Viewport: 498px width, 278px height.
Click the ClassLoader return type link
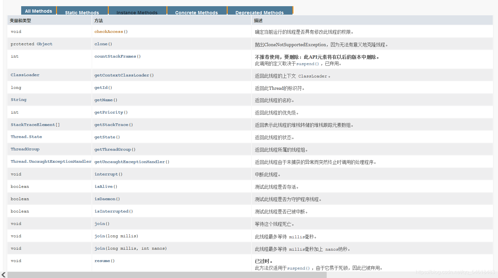tap(25, 75)
